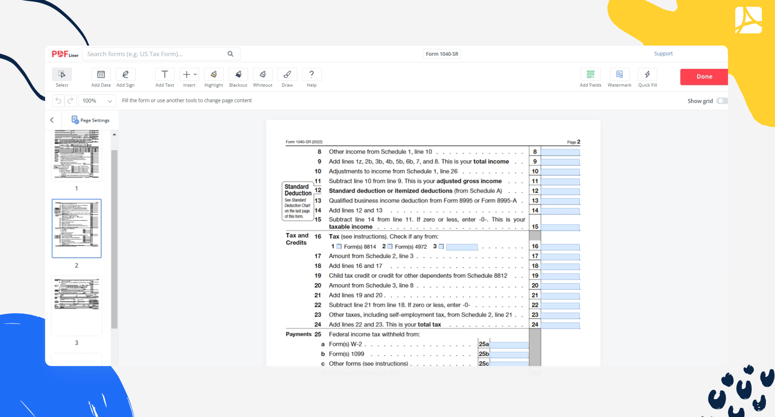
Task: Click the line 18 amount field
Action: [560, 266]
